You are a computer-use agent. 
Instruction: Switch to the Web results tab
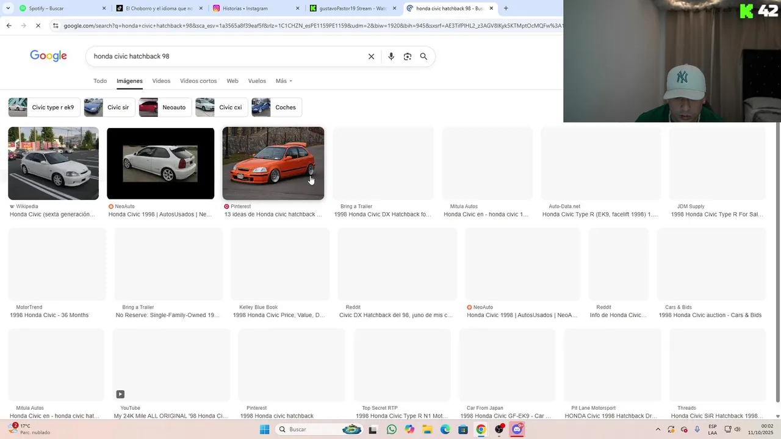pos(232,81)
